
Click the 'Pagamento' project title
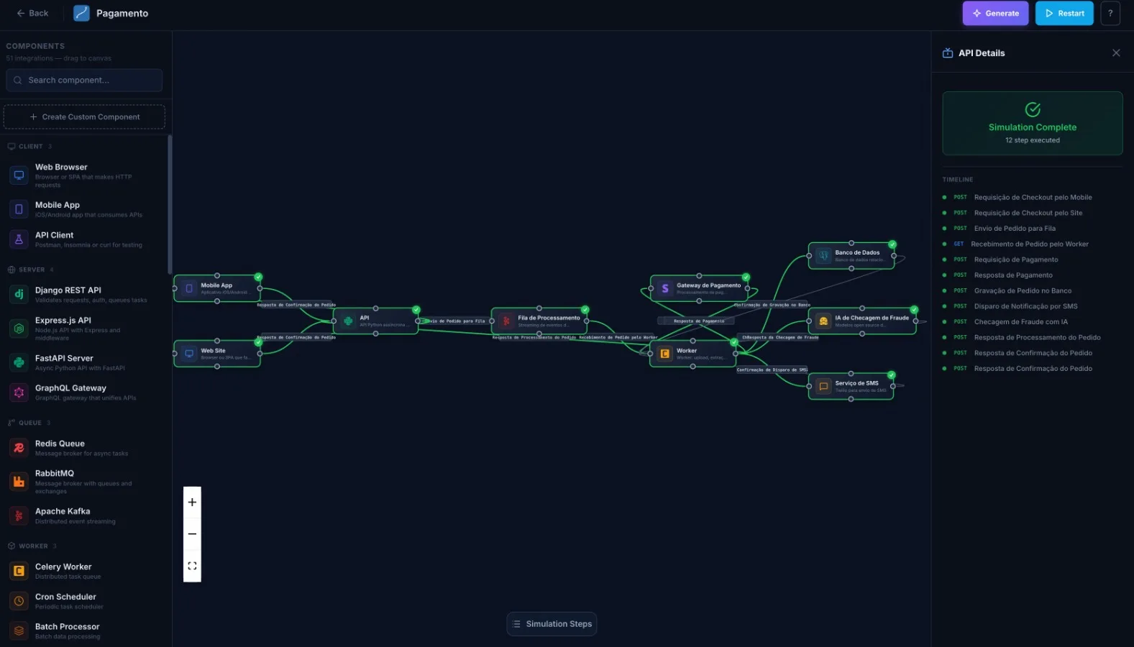122,13
